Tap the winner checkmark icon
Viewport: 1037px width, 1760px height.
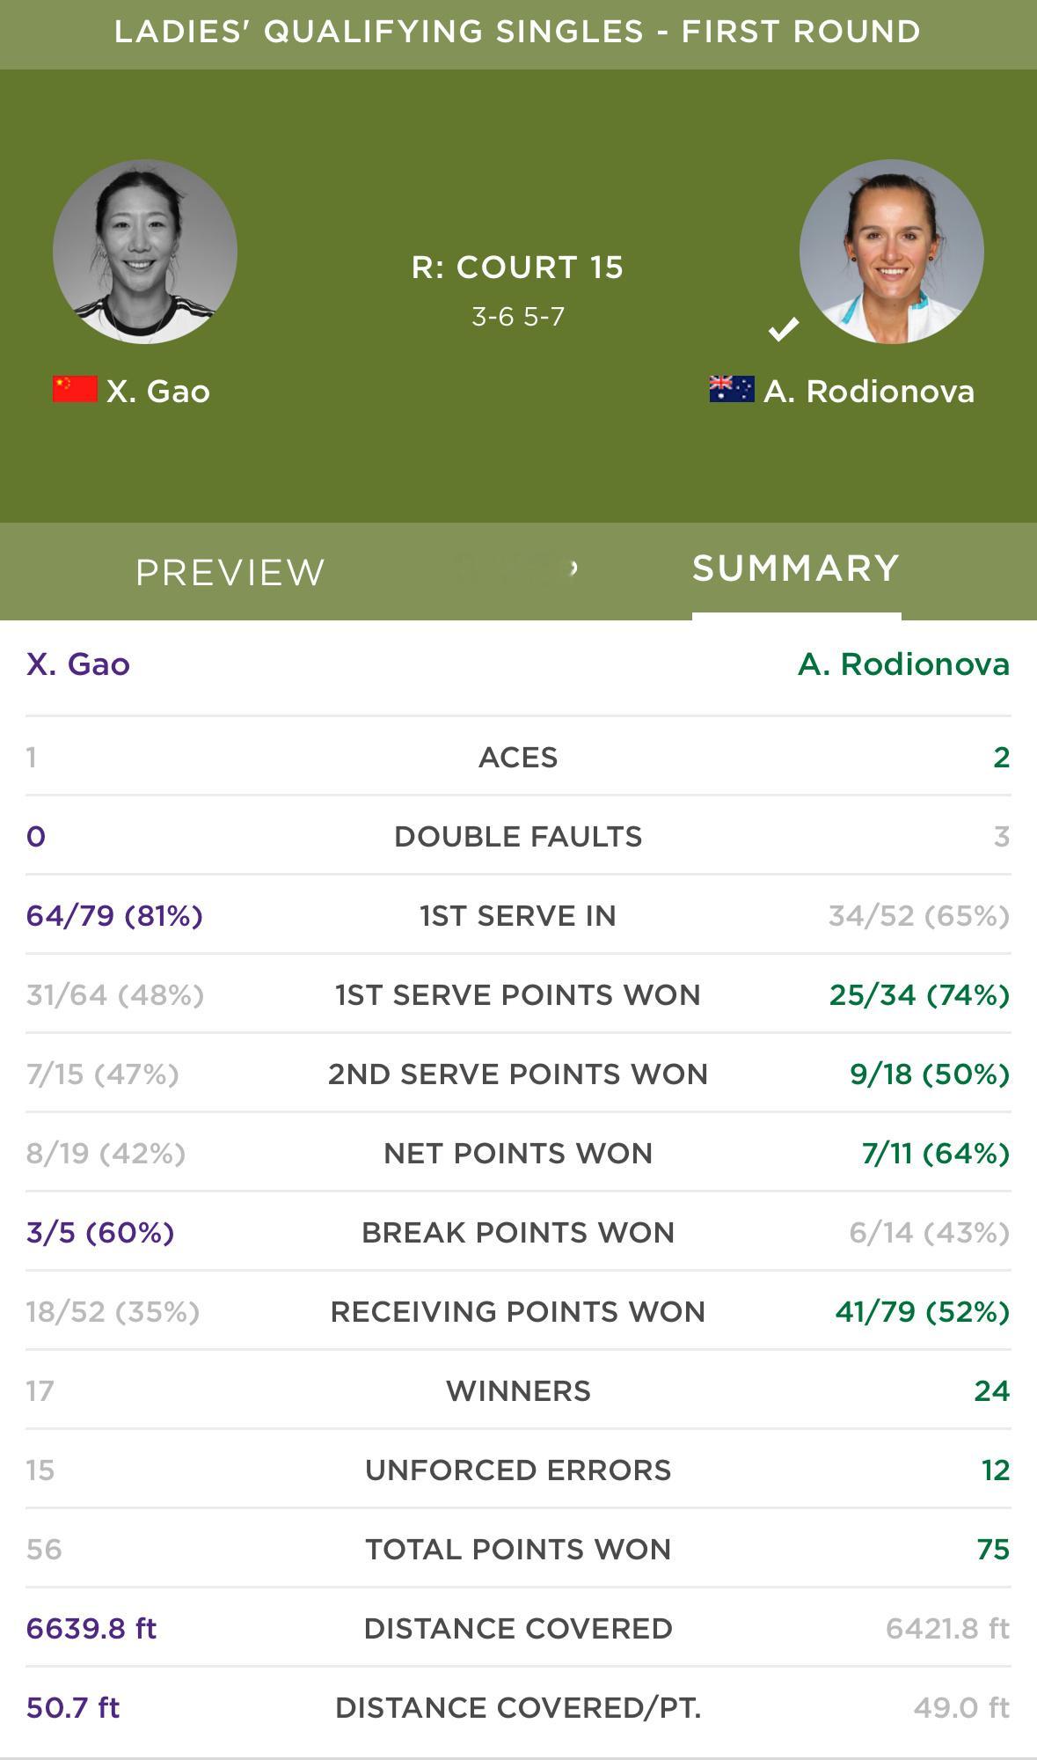click(x=783, y=329)
